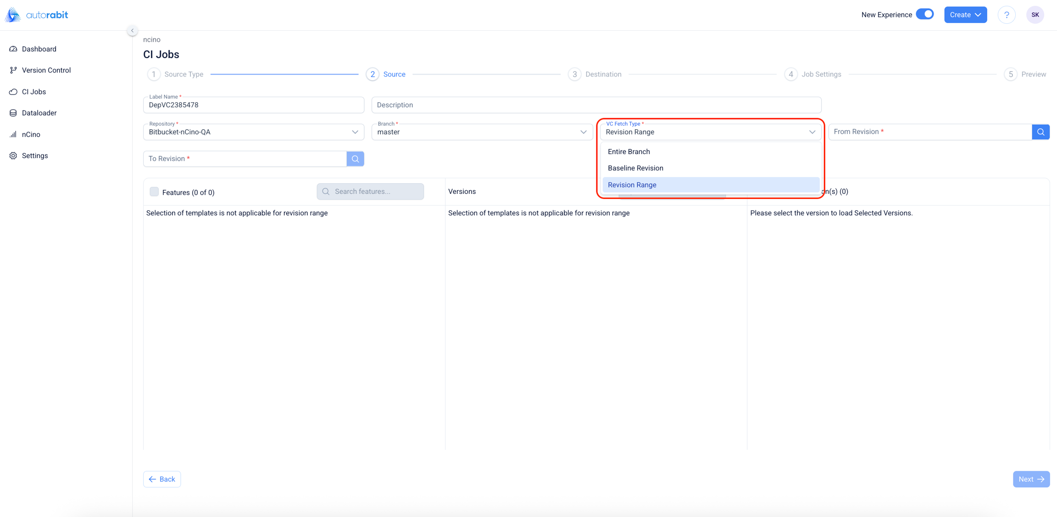Choose Baseline Revision option
This screenshot has height=517, width=1057.
coord(635,168)
